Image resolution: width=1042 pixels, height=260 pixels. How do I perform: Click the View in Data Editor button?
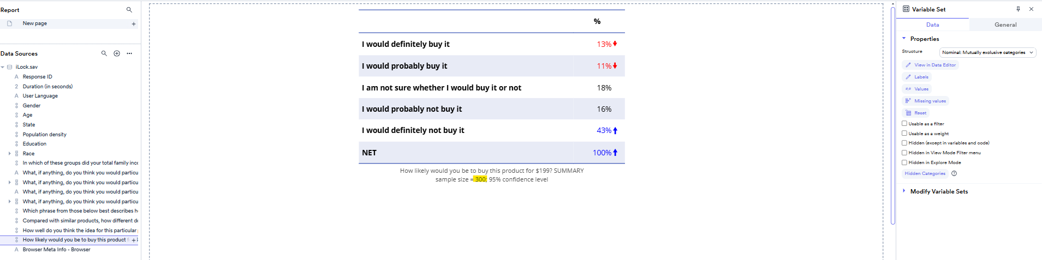[931, 65]
